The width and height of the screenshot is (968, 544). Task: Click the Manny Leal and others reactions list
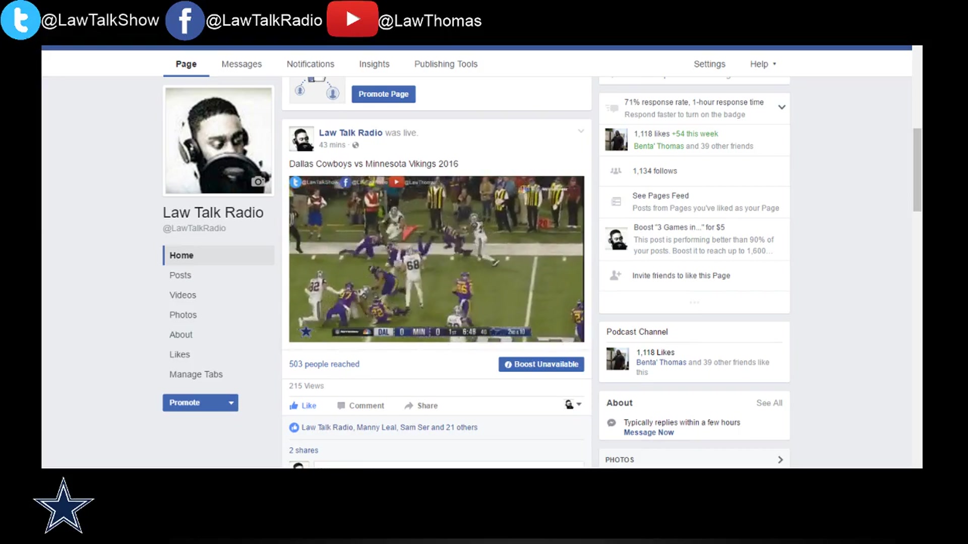click(x=389, y=427)
